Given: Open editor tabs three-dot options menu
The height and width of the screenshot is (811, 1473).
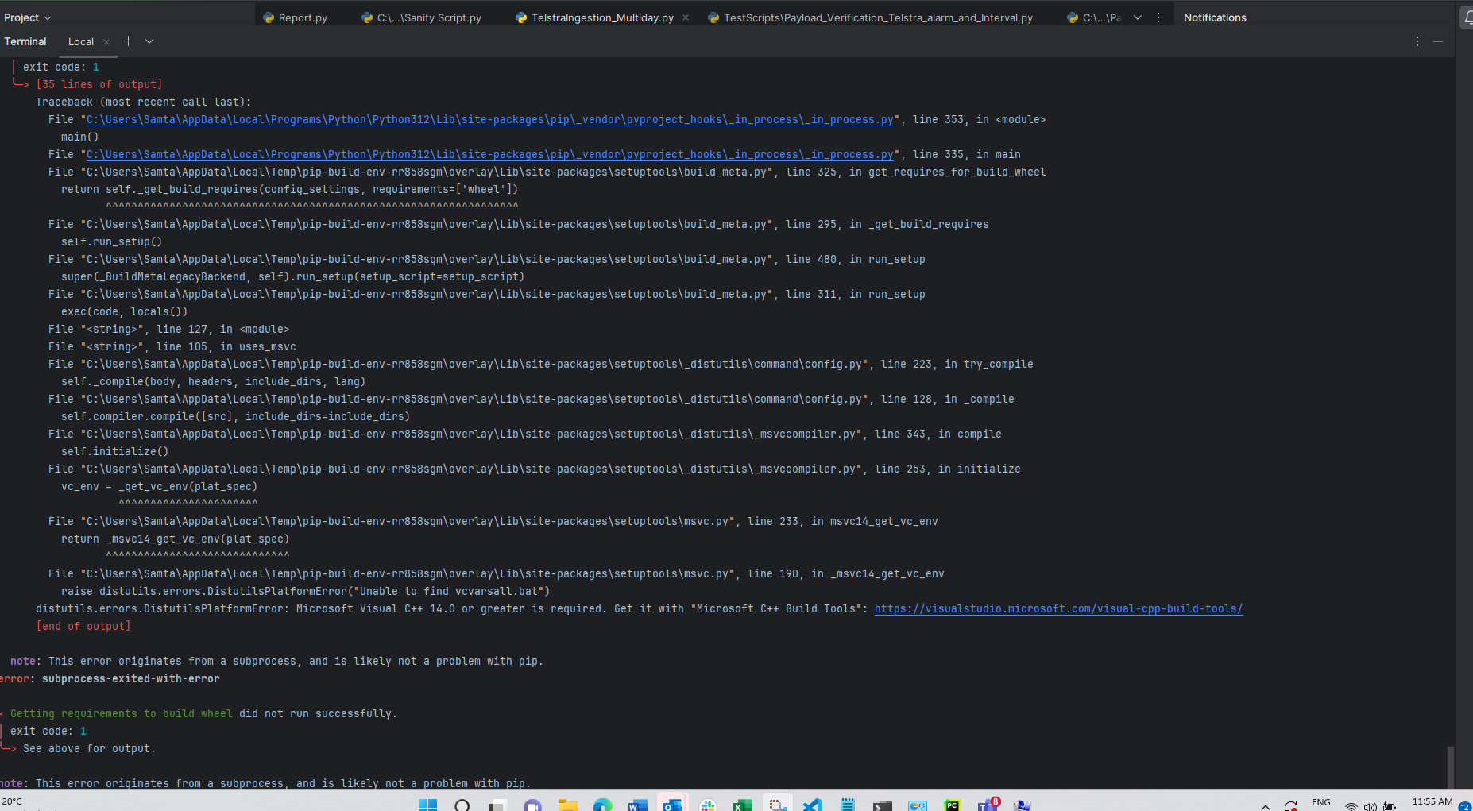Looking at the screenshot, I should pyautogui.click(x=1158, y=17).
